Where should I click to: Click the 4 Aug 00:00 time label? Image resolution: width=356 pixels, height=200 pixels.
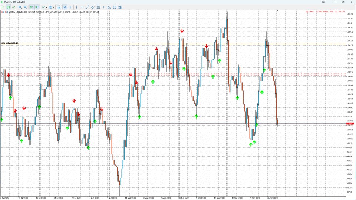click(94, 198)
